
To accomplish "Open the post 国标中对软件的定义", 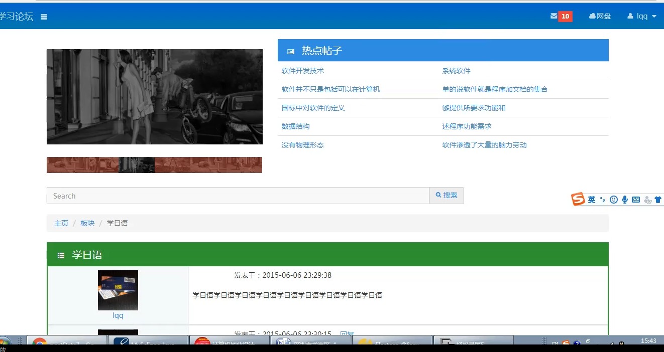I will [313, 108].
